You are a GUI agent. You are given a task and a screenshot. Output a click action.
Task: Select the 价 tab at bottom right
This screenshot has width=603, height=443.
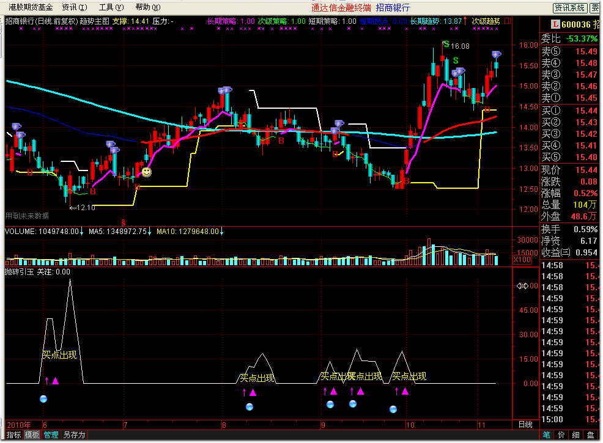coord(561,434)
